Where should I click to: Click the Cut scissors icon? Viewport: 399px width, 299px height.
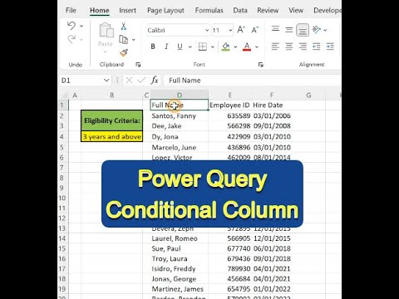(124, 27)
